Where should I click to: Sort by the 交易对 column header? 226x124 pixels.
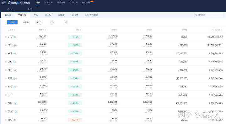point(11,30)
